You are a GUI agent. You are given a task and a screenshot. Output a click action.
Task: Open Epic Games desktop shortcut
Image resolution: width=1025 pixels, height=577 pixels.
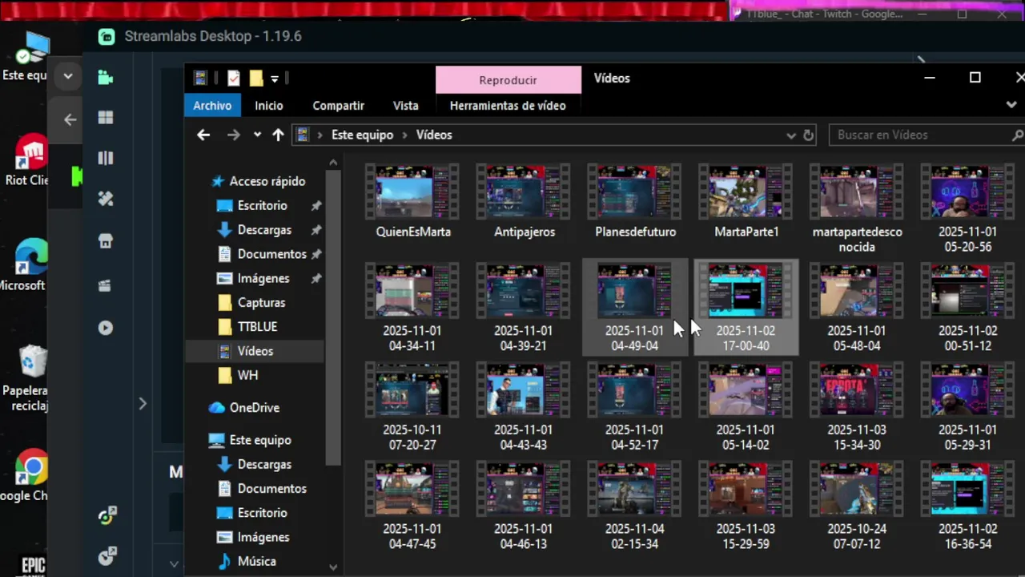pos(32,563)
